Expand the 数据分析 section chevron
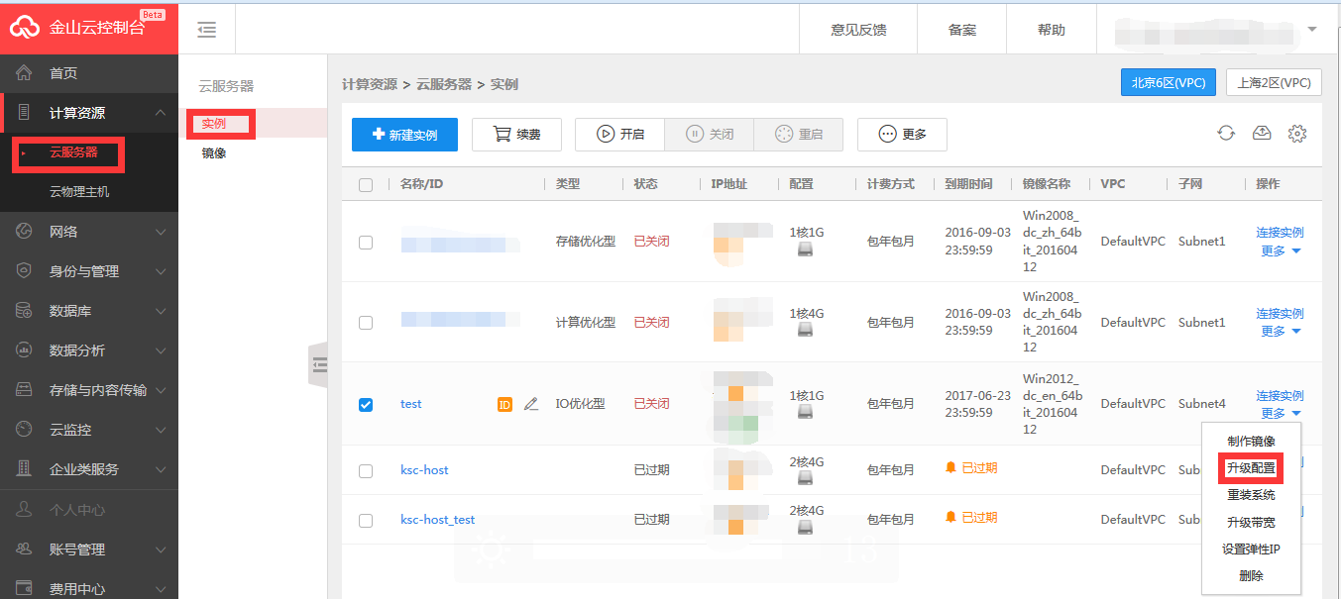This screenshot has width=1341, height=599. coord(161,350)
